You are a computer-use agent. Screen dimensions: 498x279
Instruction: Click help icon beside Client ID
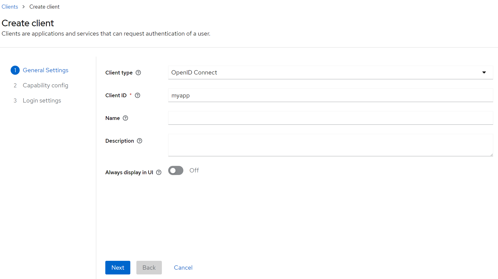[137, 95]
